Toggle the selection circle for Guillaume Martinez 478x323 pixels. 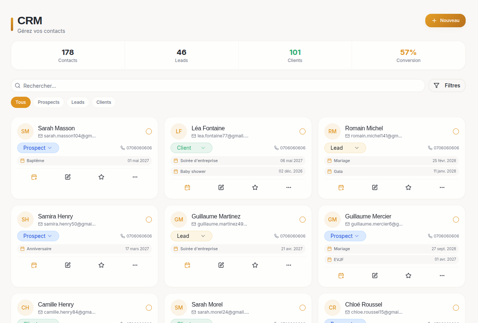[x=303, y=220]
